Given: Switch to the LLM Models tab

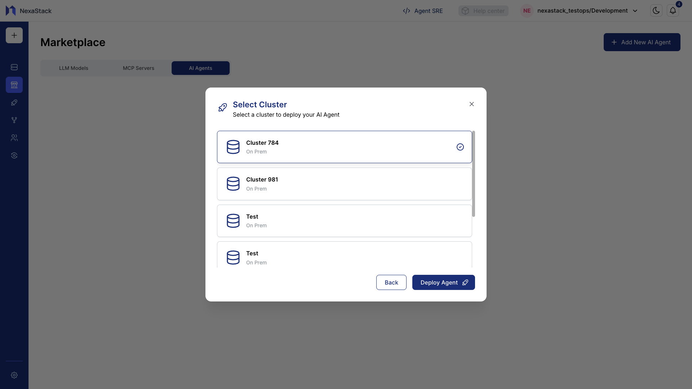Looking at the screenshot, I should (x=74, y=68).
